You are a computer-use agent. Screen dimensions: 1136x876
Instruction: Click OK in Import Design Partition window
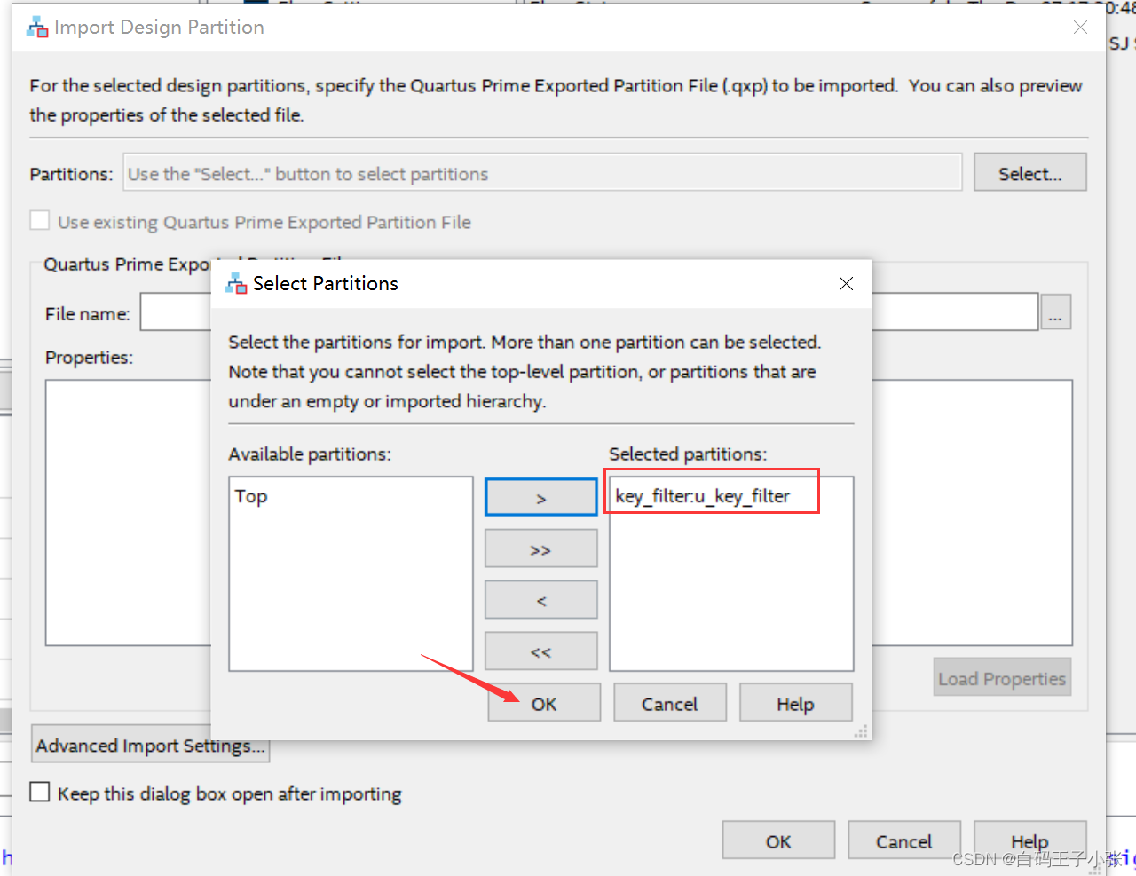tap(778, 840)
